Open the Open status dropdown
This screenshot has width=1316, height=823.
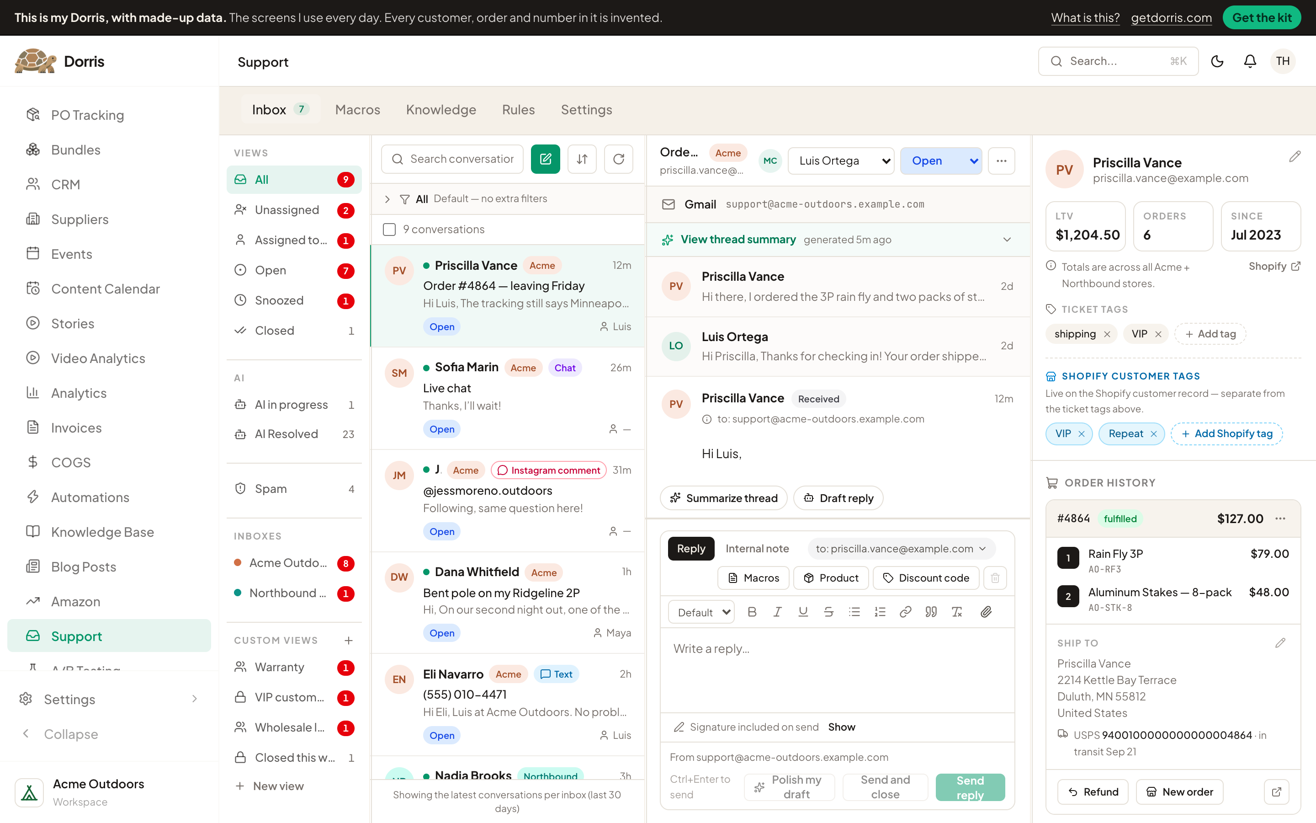click(x=941, y=160)
